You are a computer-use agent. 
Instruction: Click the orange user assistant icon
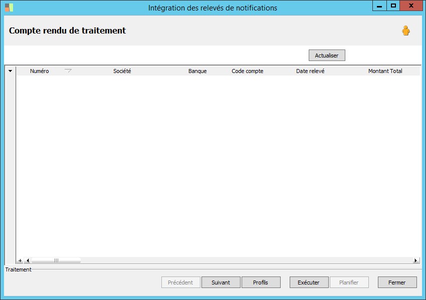(x=406, y=30)
